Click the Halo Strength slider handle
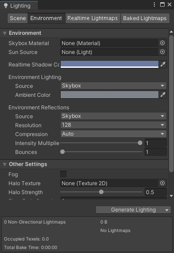The width and height of the screenshot is (174, 253). (x=101, y=192)
